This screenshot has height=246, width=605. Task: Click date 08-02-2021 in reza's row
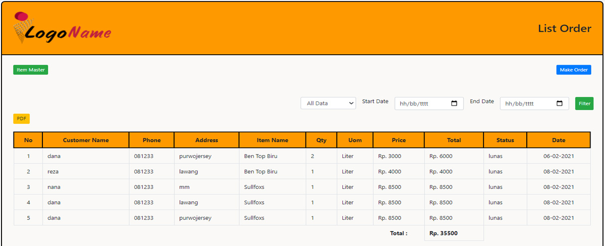559,171
